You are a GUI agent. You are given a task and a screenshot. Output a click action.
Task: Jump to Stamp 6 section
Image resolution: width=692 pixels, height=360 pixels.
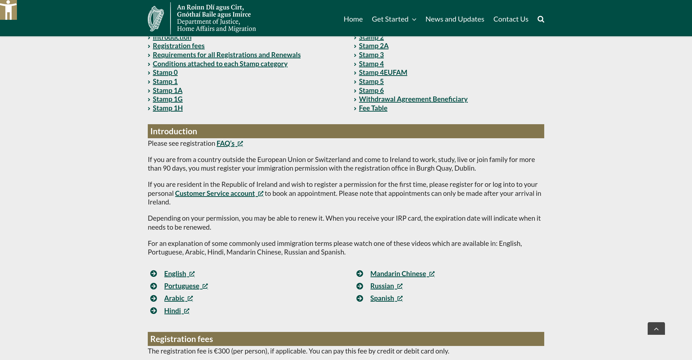[x=371, y=90]
